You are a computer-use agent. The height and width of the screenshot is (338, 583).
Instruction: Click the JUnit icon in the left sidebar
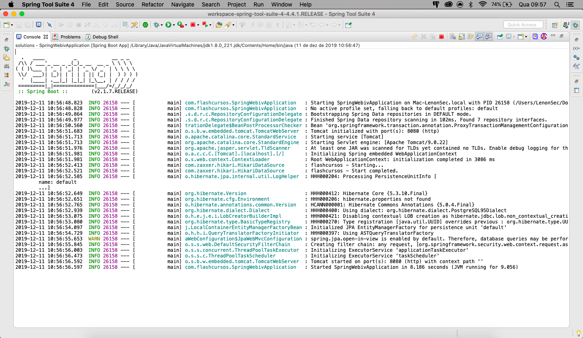(x=6, y=83)
